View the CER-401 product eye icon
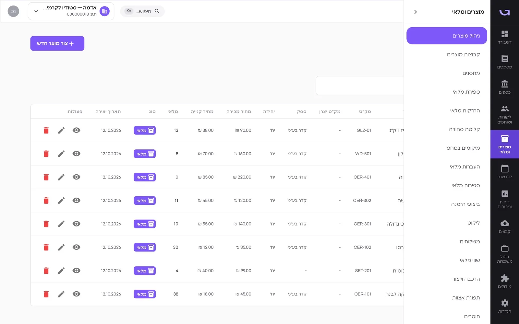This screenshot has width=519, height=324. tap(76, 177)
